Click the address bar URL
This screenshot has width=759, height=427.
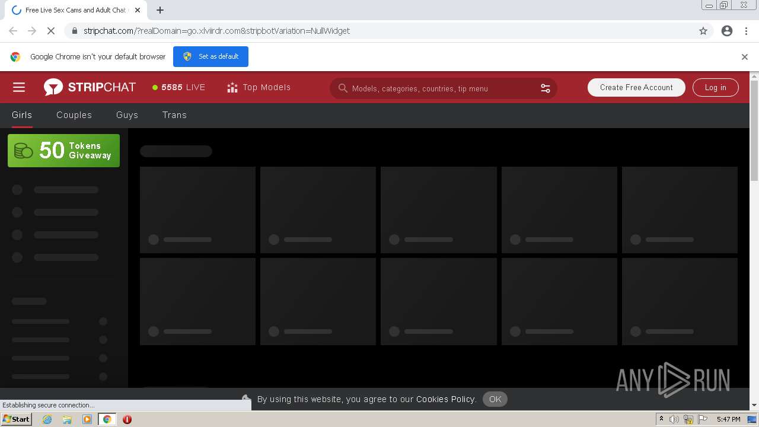coord(216,31)
